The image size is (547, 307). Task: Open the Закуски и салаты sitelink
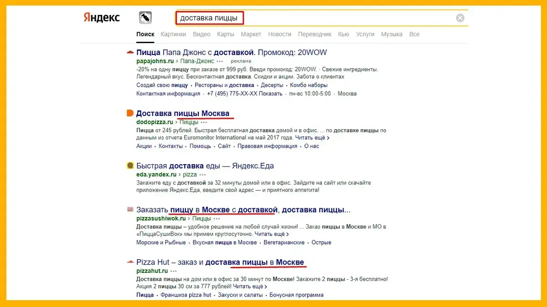[240, 295]
